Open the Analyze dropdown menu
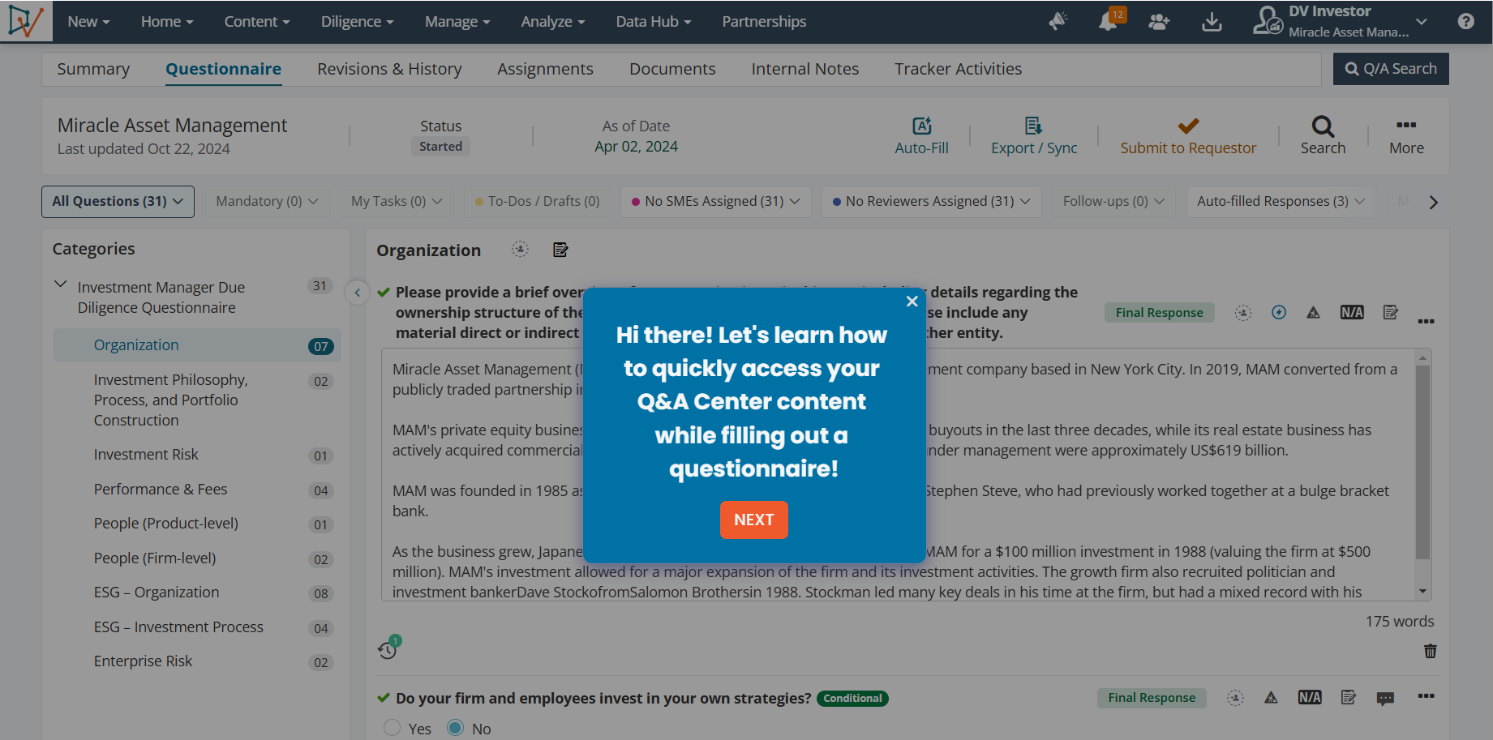The width and height of the screenshot is (1493, 740). coord(553,22)
